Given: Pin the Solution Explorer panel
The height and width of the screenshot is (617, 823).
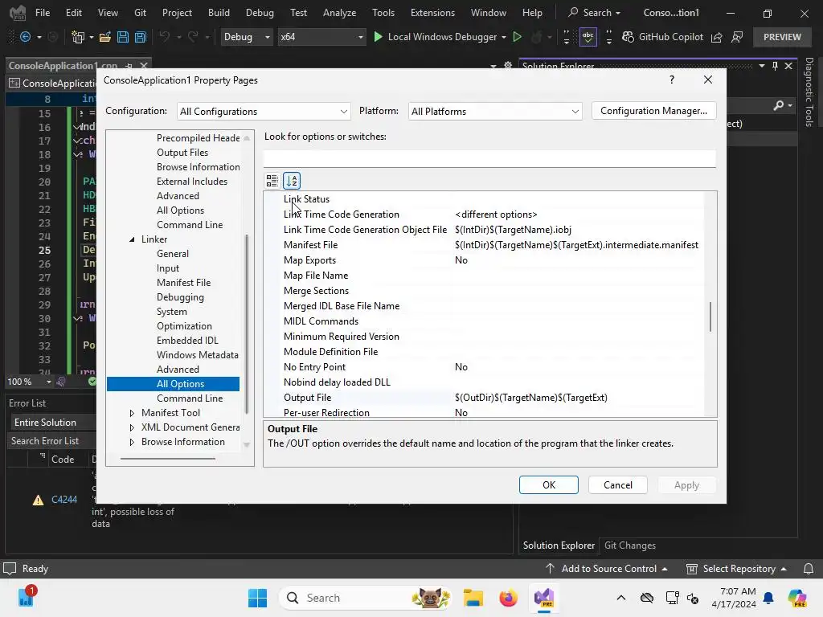Looking at the screenshot, I should (x=775, y=66).
